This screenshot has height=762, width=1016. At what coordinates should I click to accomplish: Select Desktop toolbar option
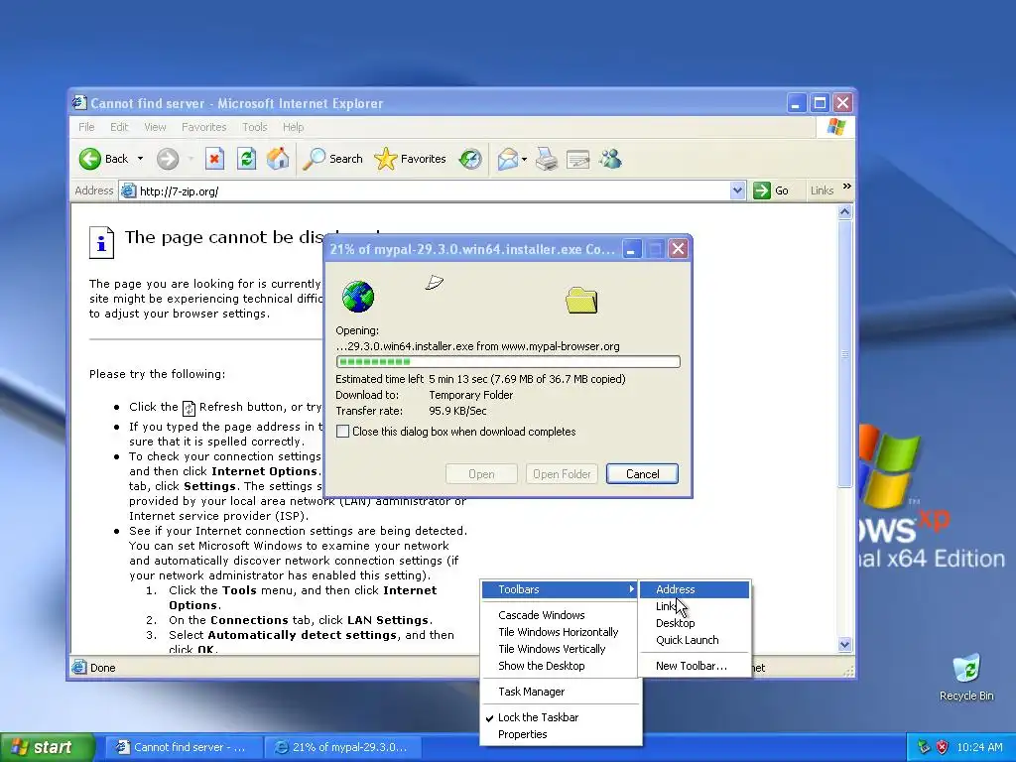tap(695, 623)
